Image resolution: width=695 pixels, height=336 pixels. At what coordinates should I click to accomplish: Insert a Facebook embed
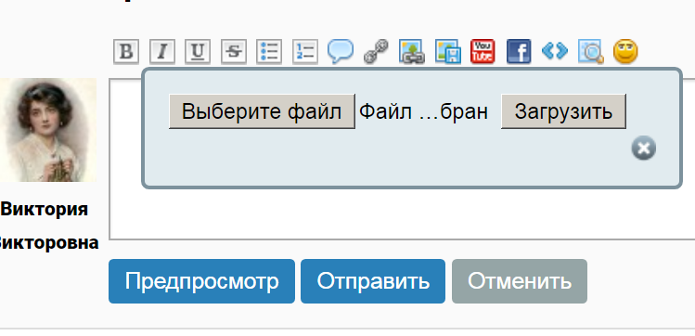pos(519,52)
